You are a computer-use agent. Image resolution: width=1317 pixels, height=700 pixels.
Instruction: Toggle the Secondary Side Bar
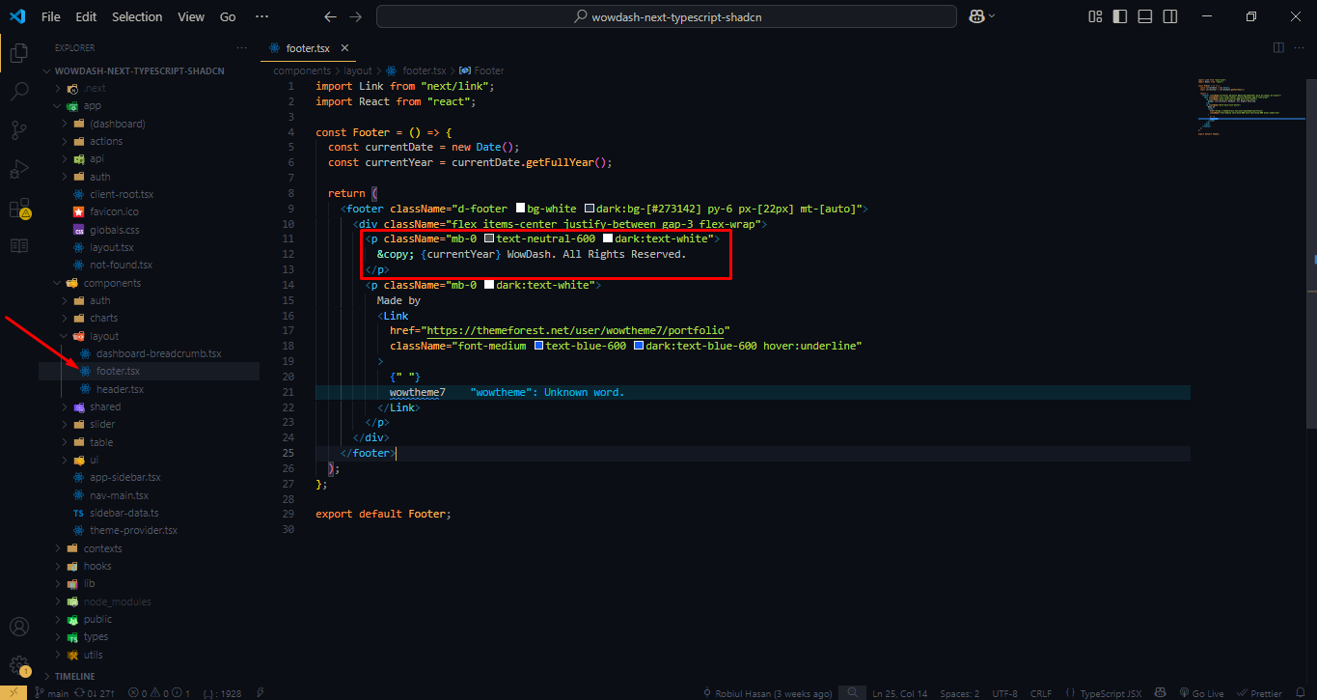pos(1169,16)
